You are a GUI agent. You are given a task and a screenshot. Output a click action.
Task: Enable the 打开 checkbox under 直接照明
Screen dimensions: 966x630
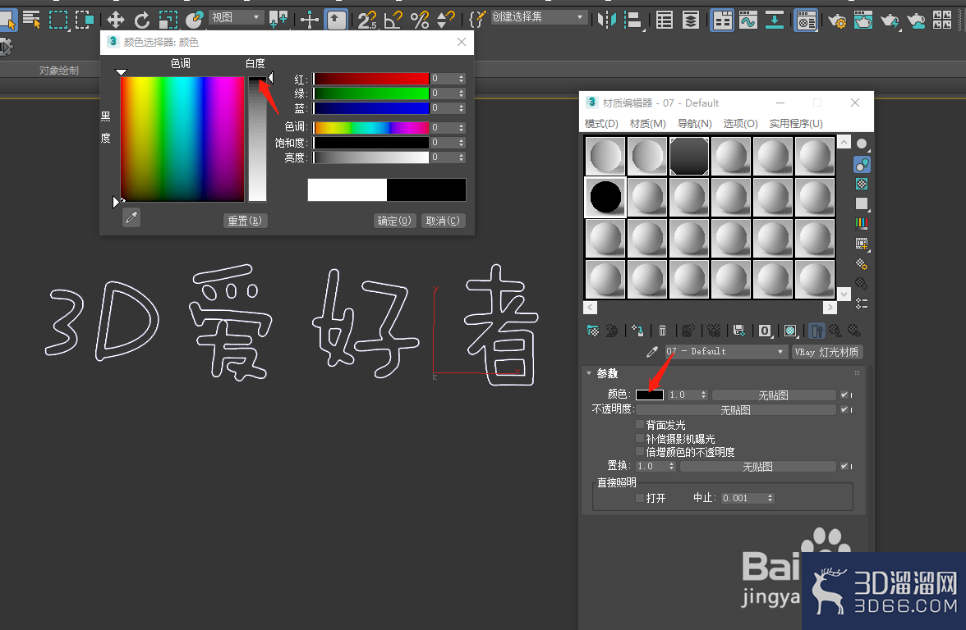click(640, 498)
